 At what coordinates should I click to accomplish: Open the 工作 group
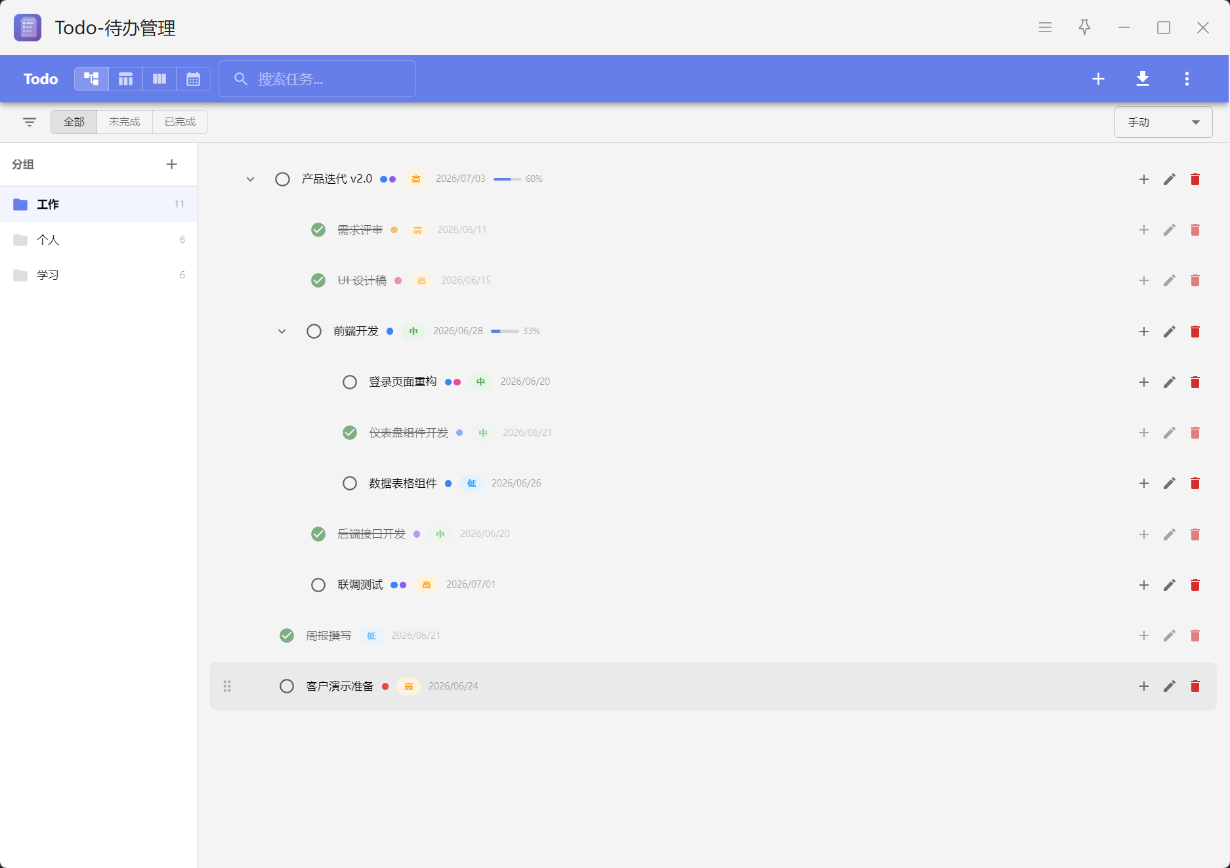[98, 204]
